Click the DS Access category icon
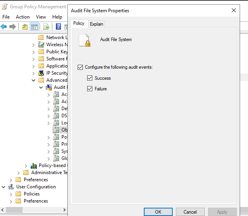This screenshot has height=216, width=248. (x=56, y=116)
